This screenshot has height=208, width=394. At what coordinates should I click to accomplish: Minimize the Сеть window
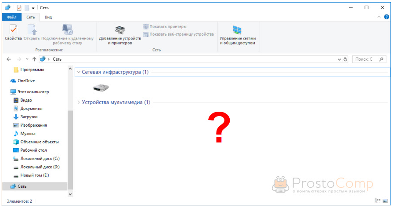tap(351, 7)
